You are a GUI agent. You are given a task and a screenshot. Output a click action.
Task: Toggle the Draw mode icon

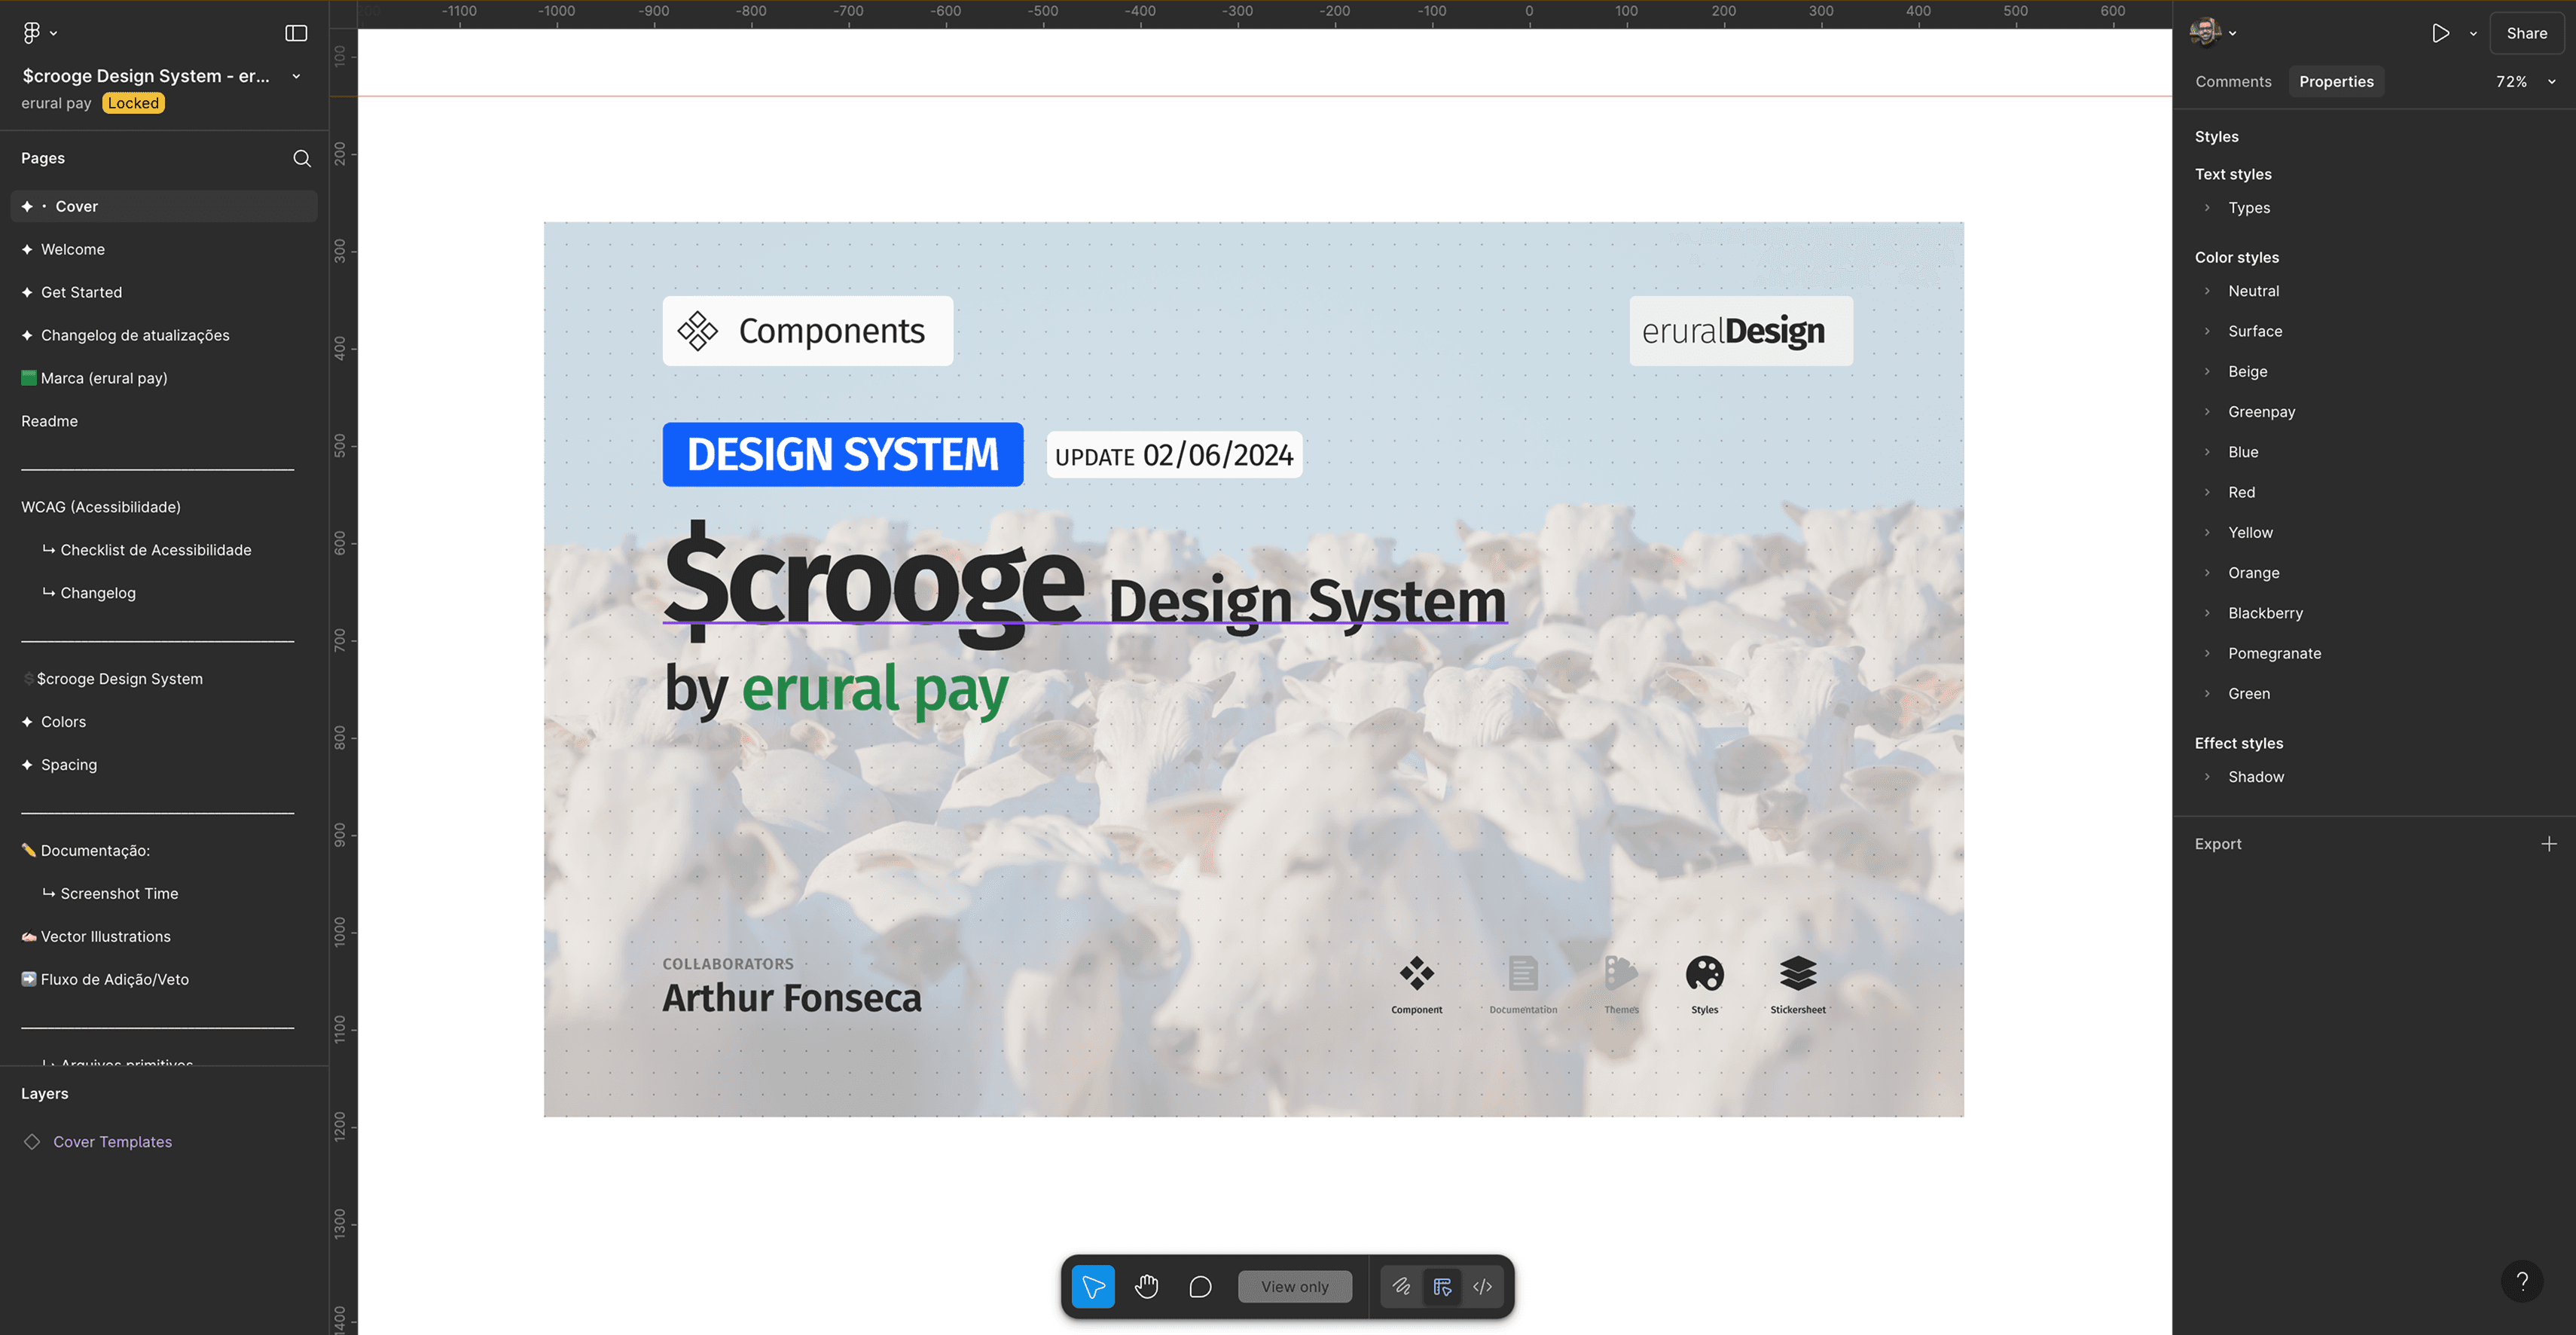point(1401,1286)
